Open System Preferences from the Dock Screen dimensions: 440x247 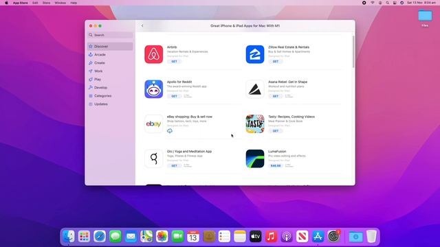point(333,237)
